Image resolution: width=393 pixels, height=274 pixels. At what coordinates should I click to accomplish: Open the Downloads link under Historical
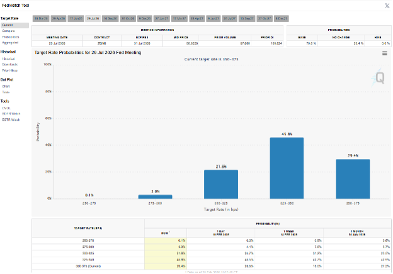[9, 64]
